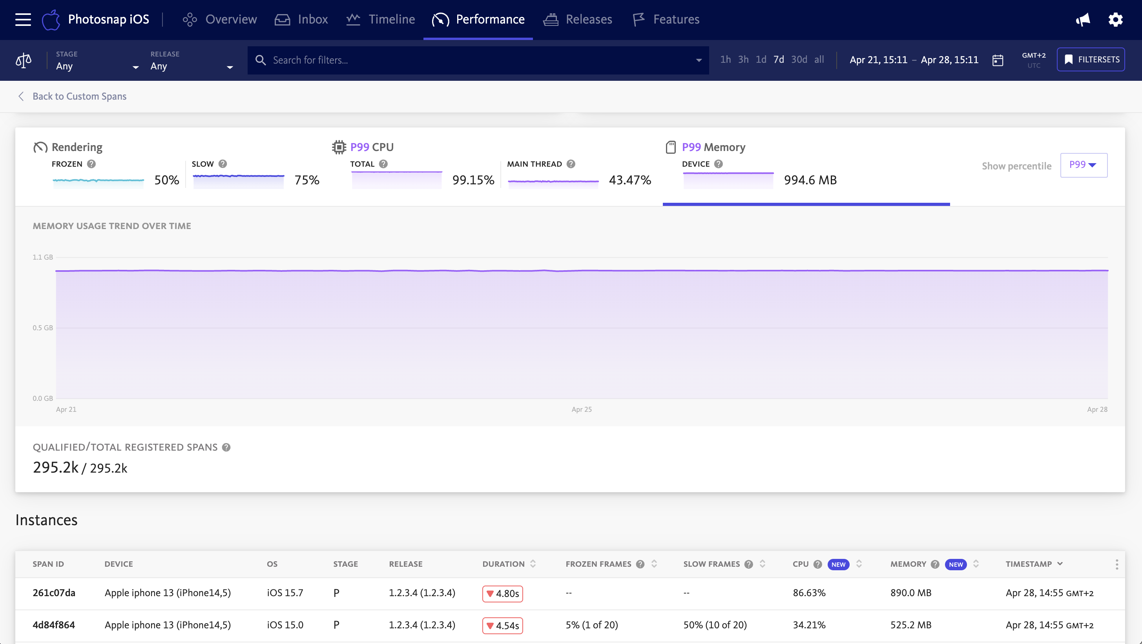The width and height of the screenshot is (1142, 644).
Task: Open the calendar date picker icon
Action: [x=998, y=60]
